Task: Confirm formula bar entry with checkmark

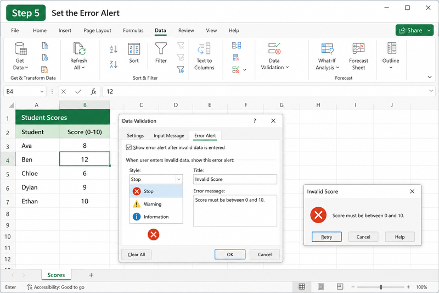Action: pos(78,91)
